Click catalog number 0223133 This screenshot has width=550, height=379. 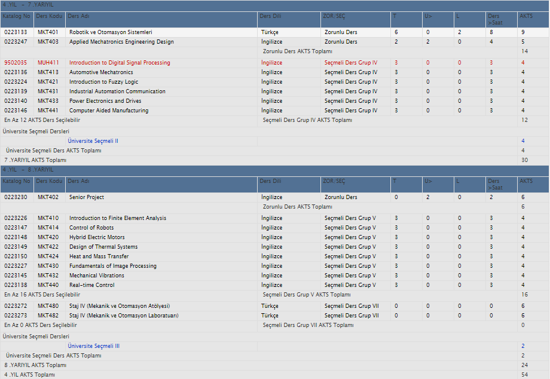pyautogui.click(x=16, y=32)
